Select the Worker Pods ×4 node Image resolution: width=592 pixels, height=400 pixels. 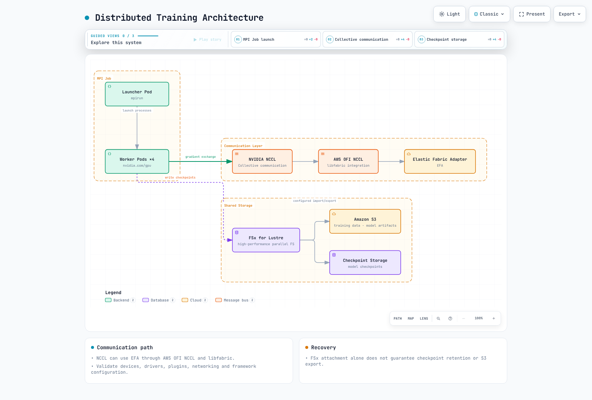point(137,161)
